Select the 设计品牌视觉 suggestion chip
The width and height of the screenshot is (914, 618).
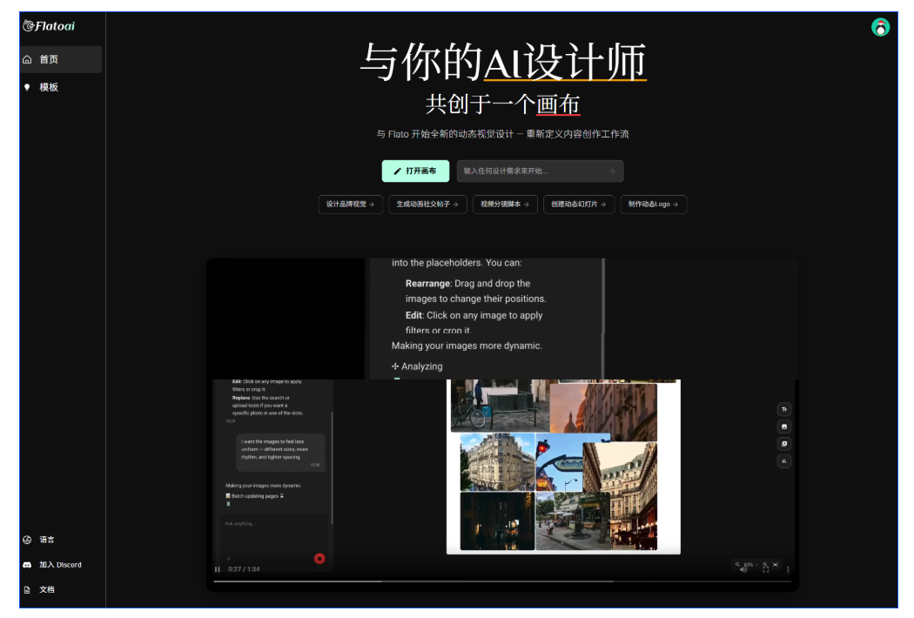click(350, 205)
